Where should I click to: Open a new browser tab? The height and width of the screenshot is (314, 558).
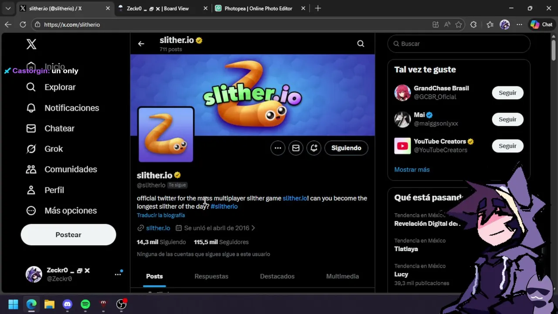tap(318, 8)
